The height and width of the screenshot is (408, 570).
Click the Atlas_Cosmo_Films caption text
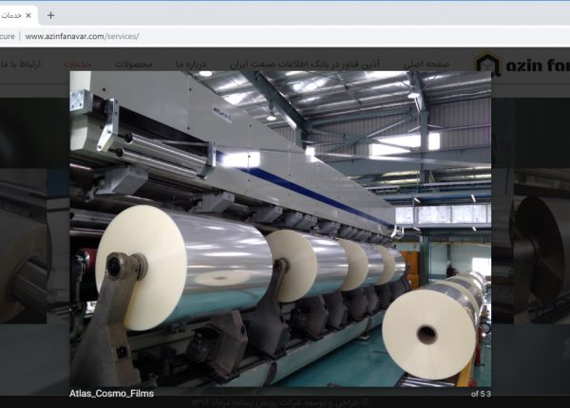pyautogui.click(x=111, y=393)
